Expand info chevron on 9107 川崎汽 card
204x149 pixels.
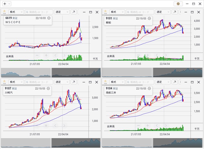click(x=48, y=89)
